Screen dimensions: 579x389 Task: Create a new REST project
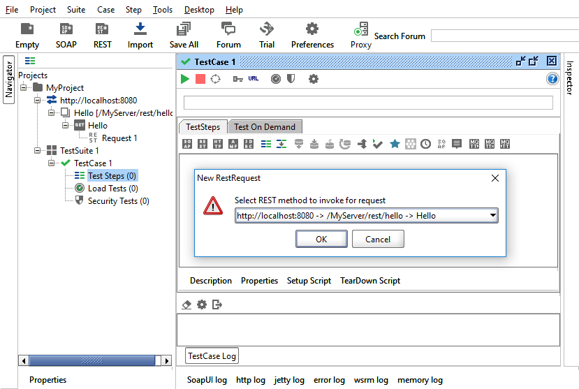tap(102, 36)
